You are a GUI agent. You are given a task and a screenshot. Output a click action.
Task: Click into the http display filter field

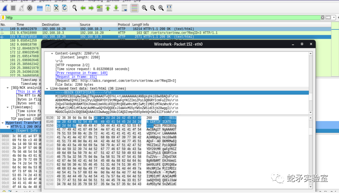coord(162,17)
